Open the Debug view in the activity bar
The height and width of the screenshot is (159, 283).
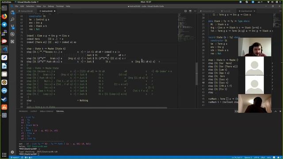12,34
